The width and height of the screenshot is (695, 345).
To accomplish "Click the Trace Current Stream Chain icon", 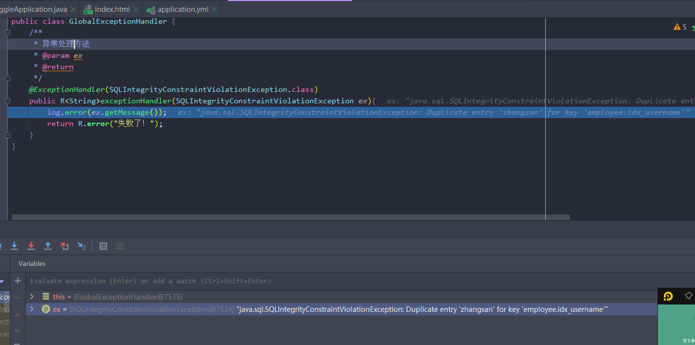I will 120,246.
